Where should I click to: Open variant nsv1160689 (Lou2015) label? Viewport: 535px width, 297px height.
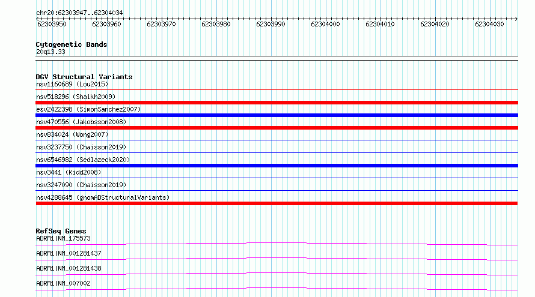[72, 84]
